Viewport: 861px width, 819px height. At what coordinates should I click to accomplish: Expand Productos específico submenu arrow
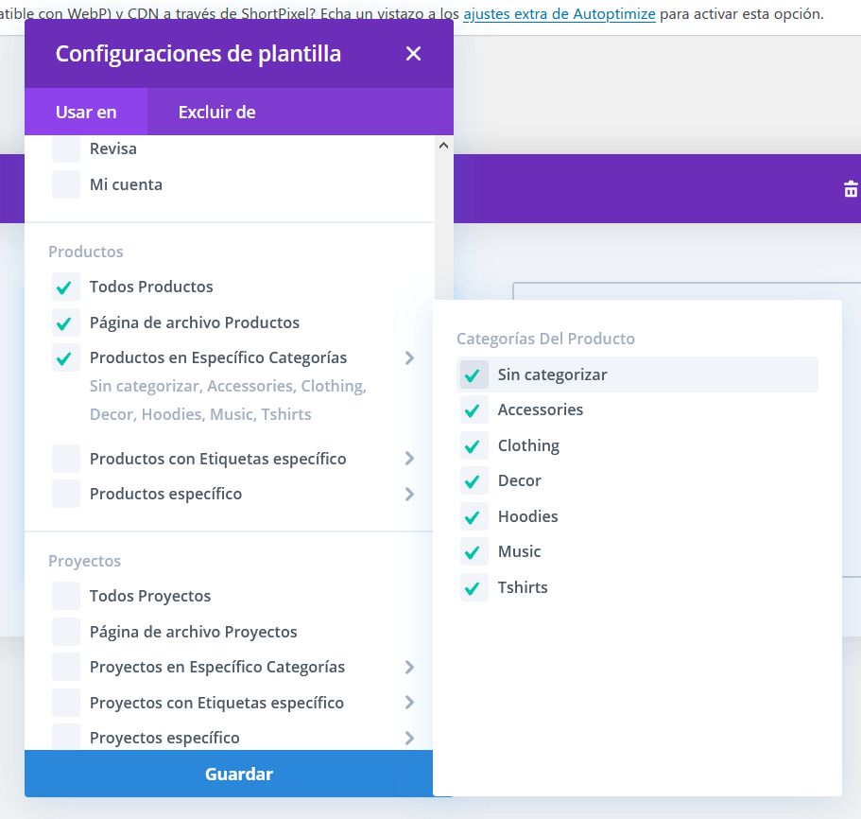(x=409, y=495)
